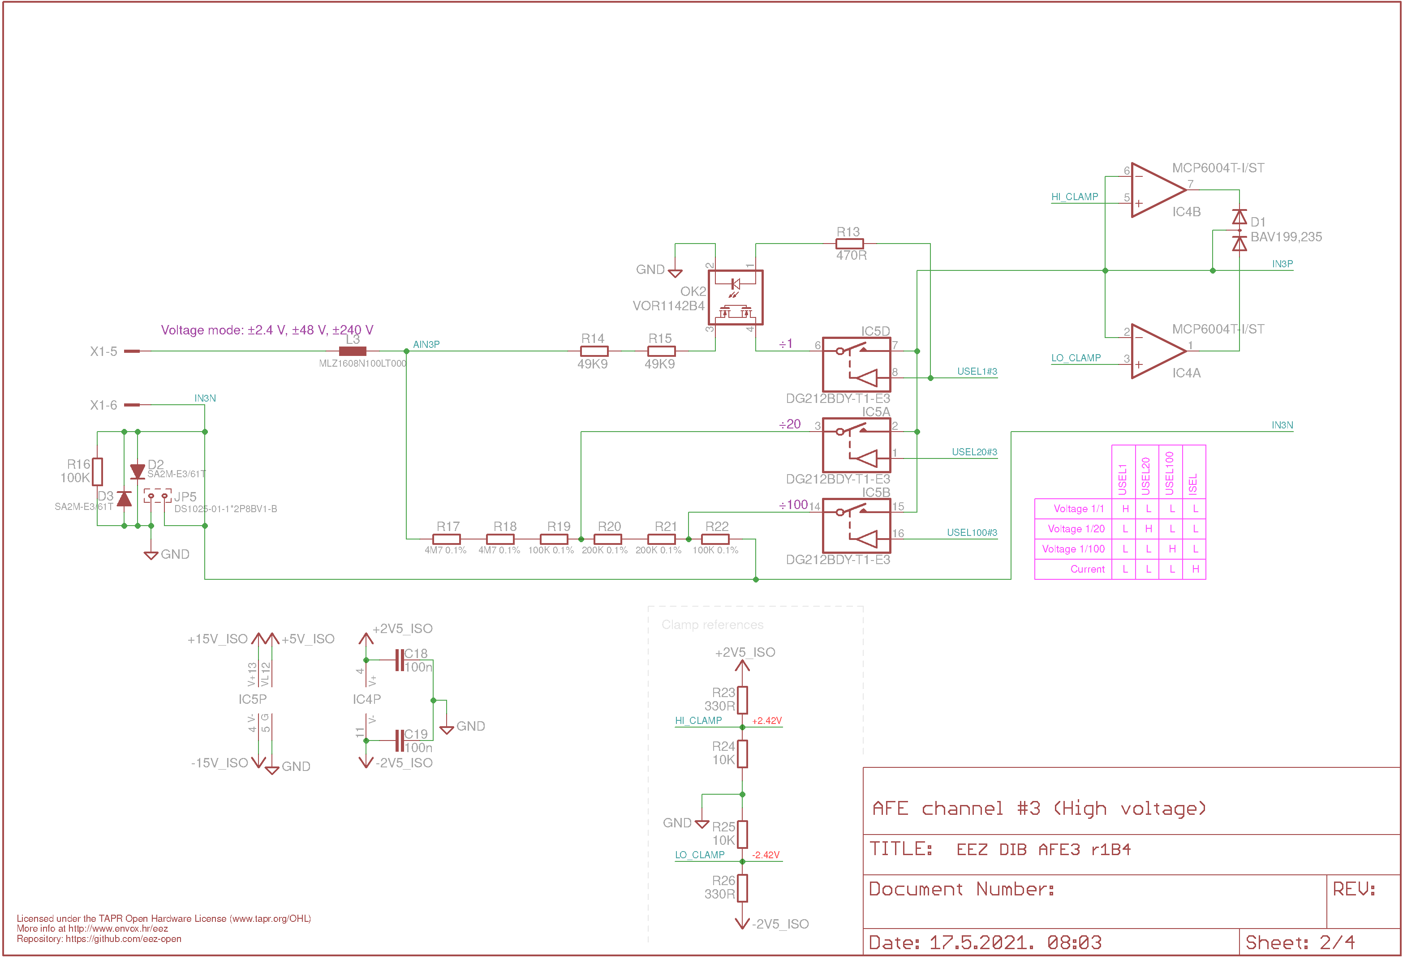This screenshot has width=1403, height=959.
Task: Select the USEL100#3 net label
Action: tap(972, 532)
